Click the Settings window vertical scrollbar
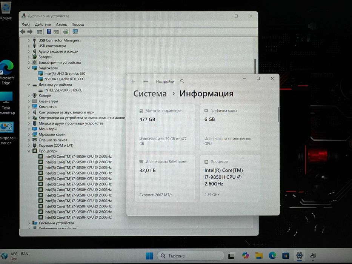Viewport: 352px width, 264px height. (x=278, y=115)
